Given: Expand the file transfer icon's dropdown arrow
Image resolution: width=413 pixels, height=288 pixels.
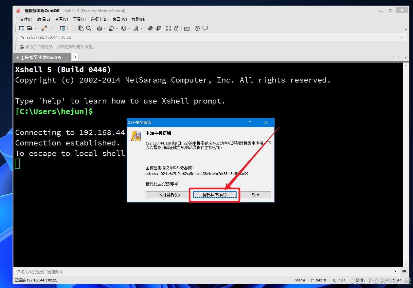Looking at the screenshot, I should click(117, 29).
